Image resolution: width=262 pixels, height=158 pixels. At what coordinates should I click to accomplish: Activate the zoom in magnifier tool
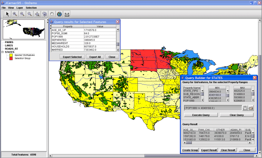pos(15,14)
